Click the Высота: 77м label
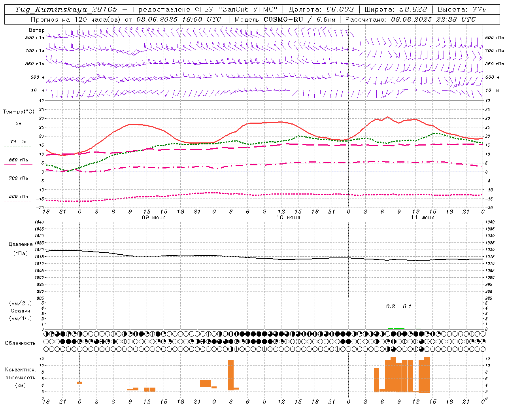Image resolution: width=506 pixels, height=405 pixels. pyautogui.click(x=462, y=9)
